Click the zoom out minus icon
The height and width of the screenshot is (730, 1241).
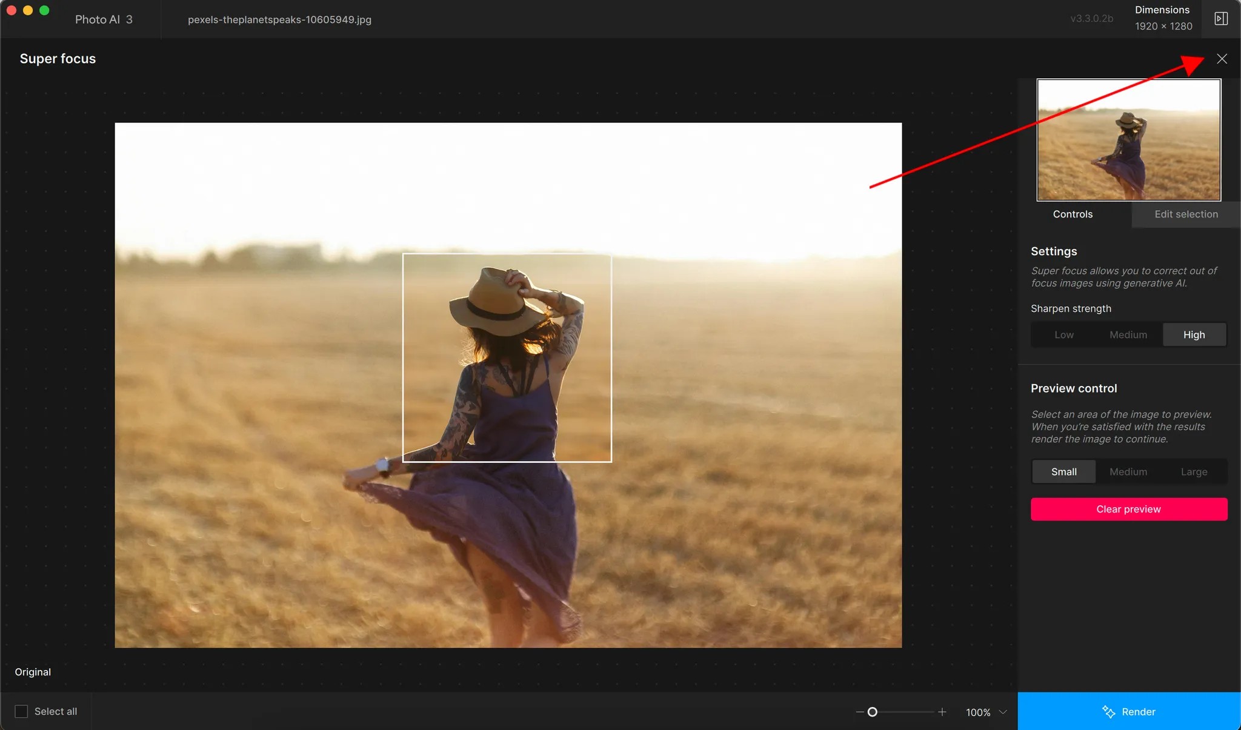coord(859,712)
